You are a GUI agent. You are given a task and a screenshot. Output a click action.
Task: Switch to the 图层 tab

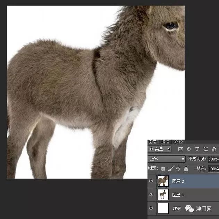point(153,142)
